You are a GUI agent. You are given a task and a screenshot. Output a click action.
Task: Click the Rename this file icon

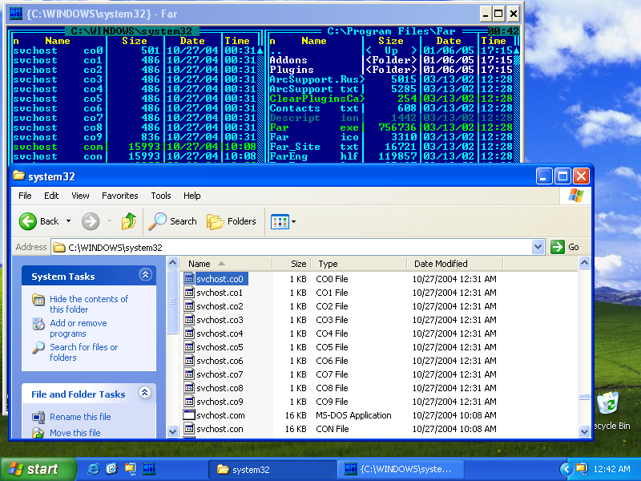coord(38,417)
